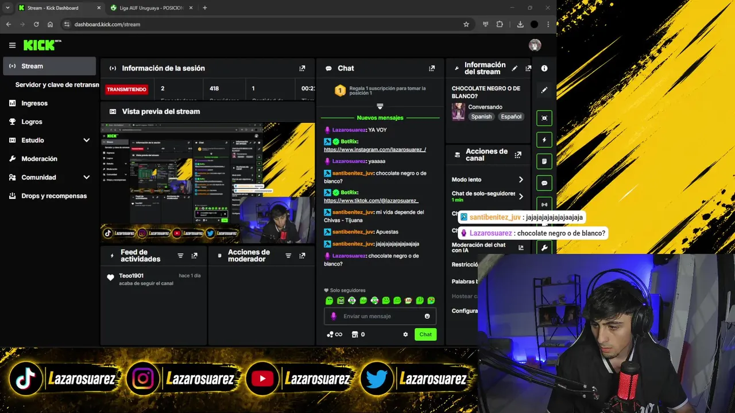Send message with green Chat button
Viewport: 735px width, 413px height.
pyautogui.click(x=425, y=334)
